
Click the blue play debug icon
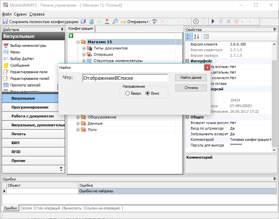tap(213, 22)
